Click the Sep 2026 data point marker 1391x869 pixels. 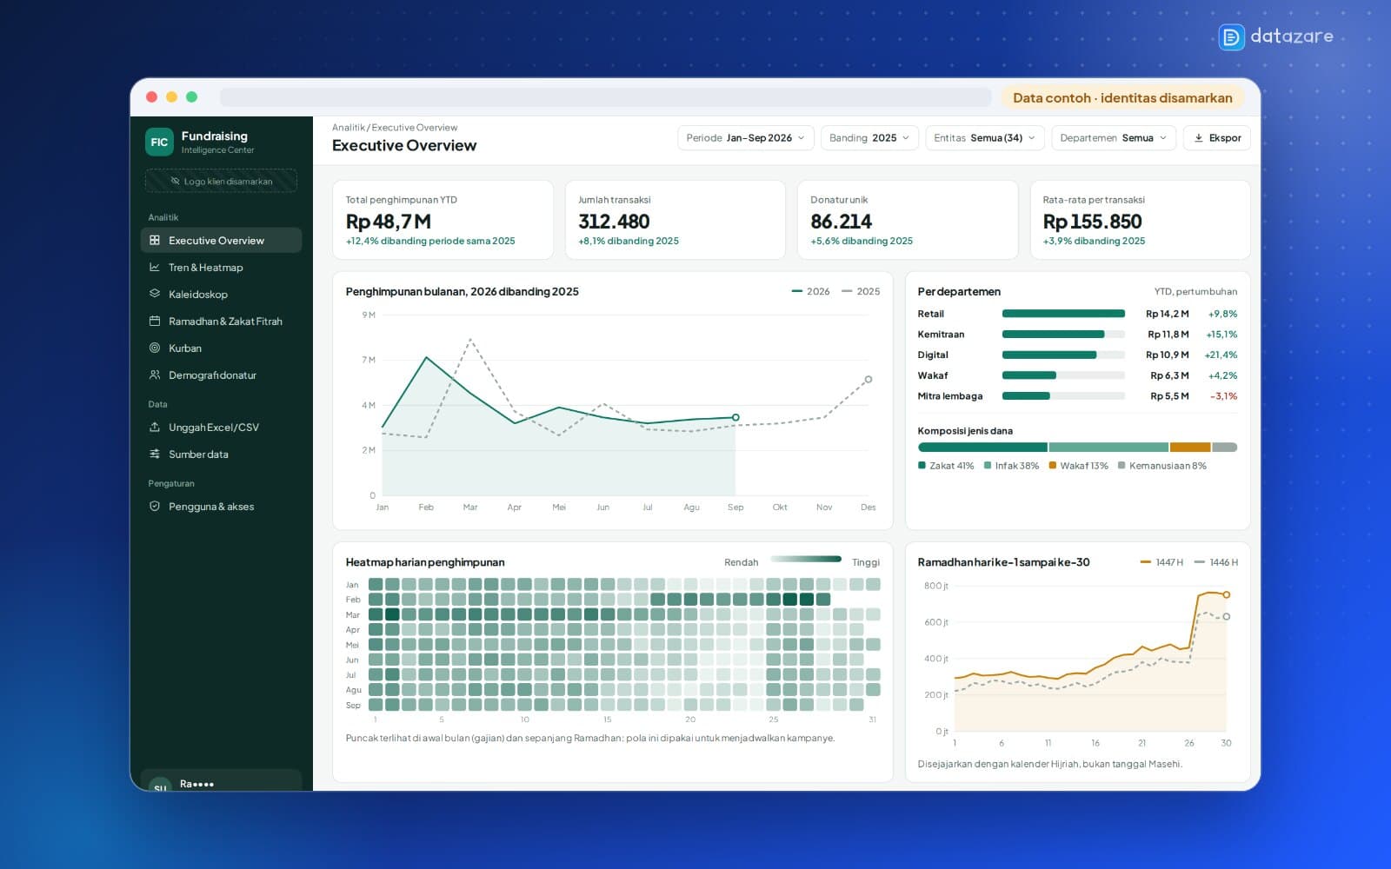pyautogui.click(x=735, y=418)
